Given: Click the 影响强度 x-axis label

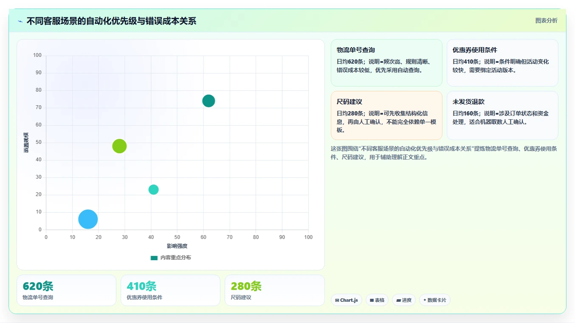Looking at the screenshot, I should pos(177,246).
